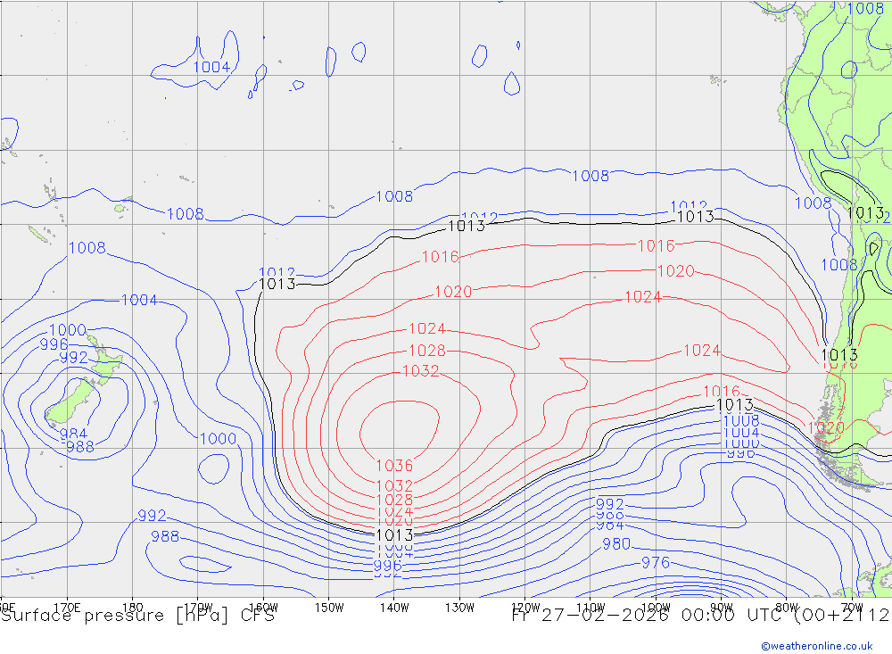Select the 140W longitude axis label
Viewport: 892px width, 654px height.
(x=394, y=608)
